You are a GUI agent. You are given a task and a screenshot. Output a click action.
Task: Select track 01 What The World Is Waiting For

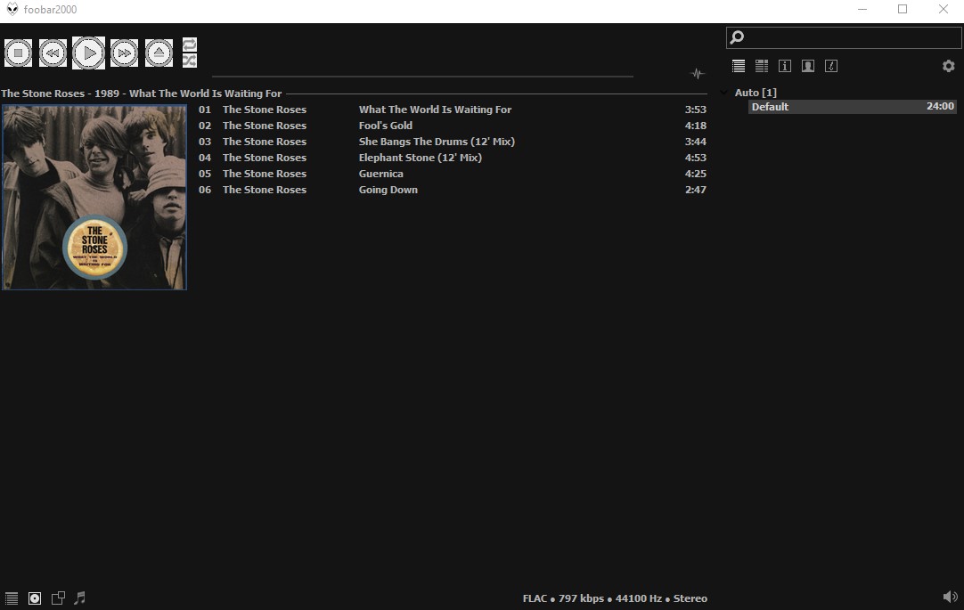click(452, 110)
